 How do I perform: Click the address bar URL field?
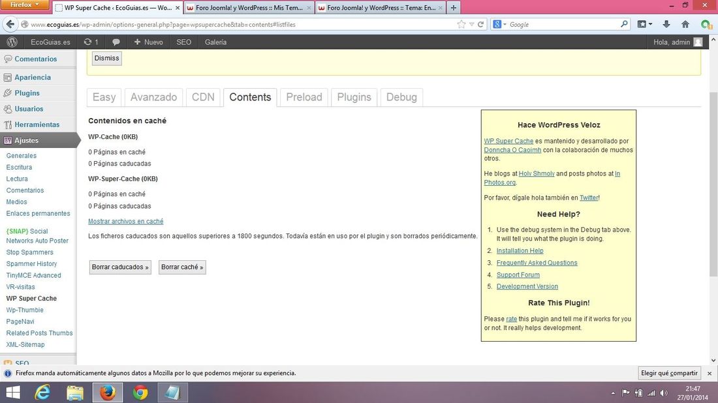(x=243, y=25)
